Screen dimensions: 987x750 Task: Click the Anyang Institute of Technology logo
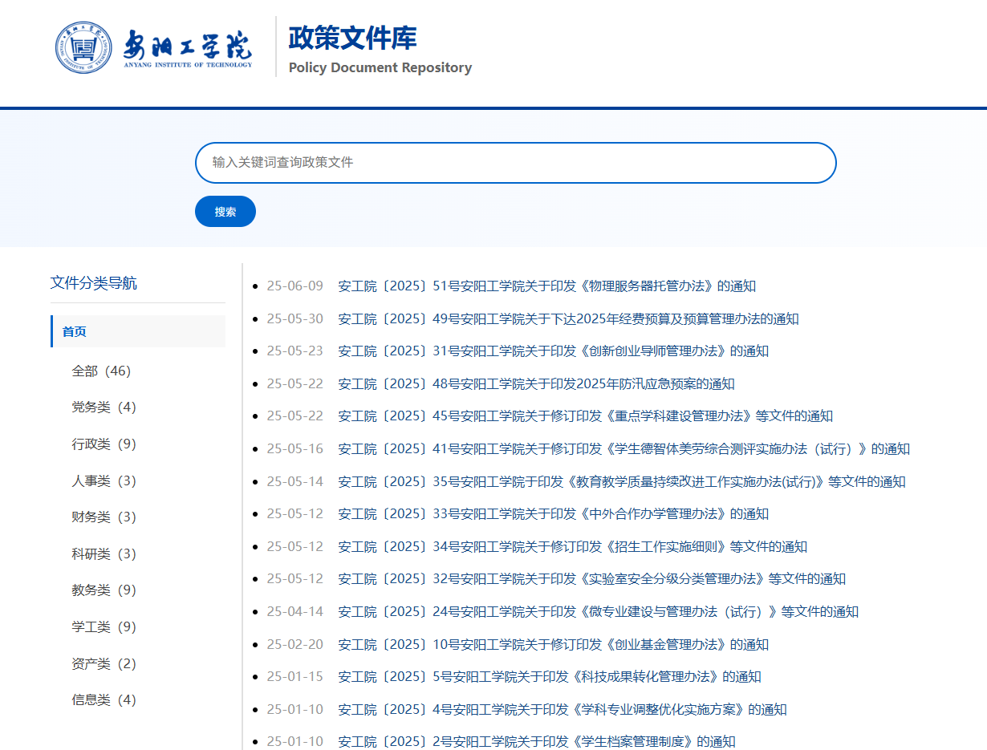[154, 47]
